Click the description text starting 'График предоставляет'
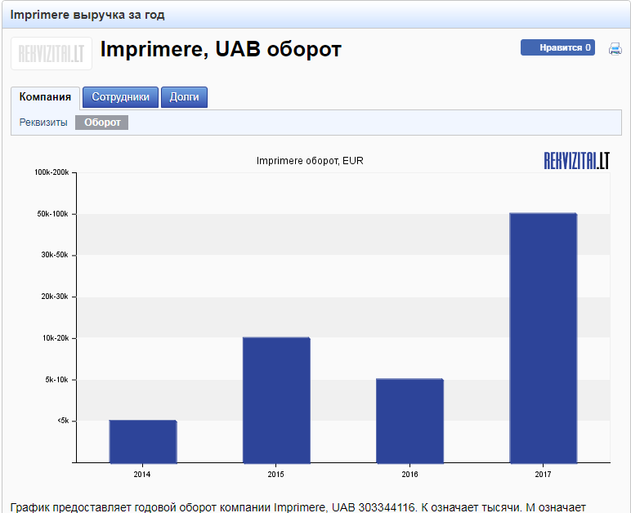The width and height of the screenshot is (631, 513). click(298, 507)
